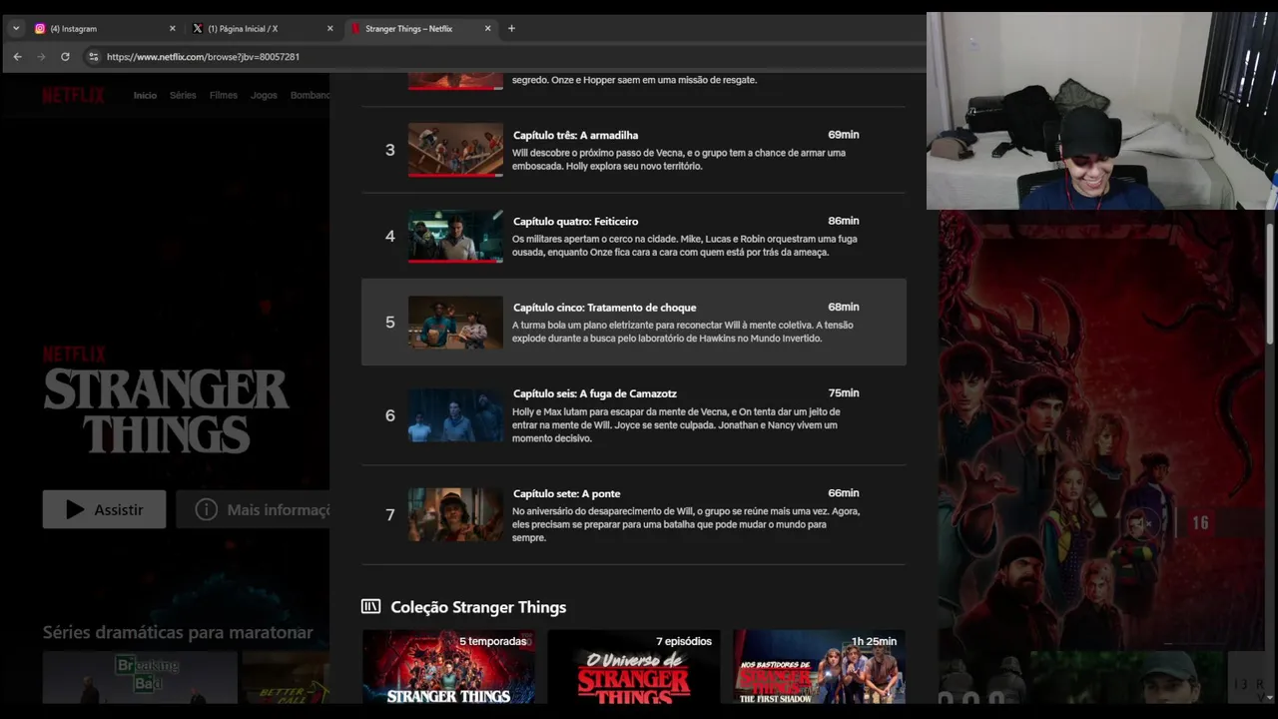Click the 66min duration of episode 7
Image resolution: width=1278 pixels, height=719 pixels.
843,493
